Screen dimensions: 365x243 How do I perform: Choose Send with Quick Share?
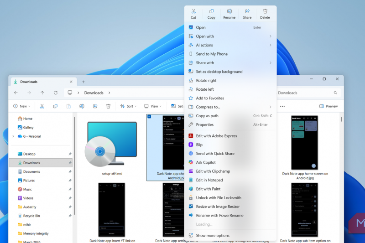pos(230,154)
